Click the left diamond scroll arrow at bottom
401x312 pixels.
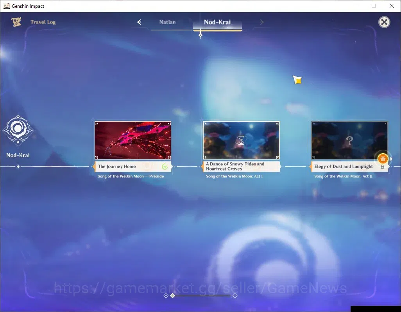point(166,296)
